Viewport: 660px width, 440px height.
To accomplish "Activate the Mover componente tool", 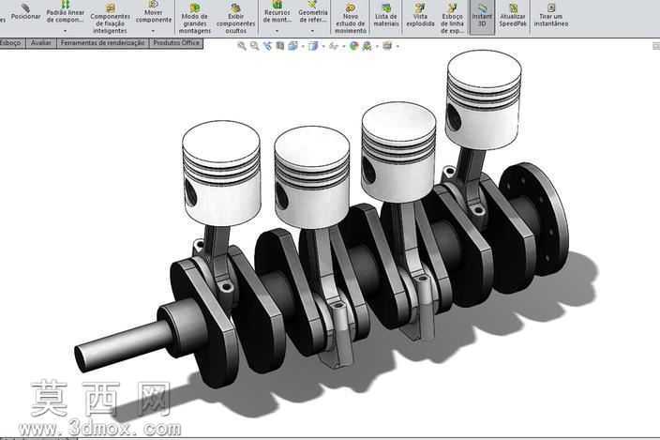I will click(154, 12).
